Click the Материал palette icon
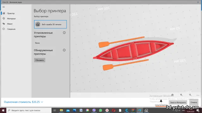The width and height of the screenshot is (202, 113). point(4,19)
